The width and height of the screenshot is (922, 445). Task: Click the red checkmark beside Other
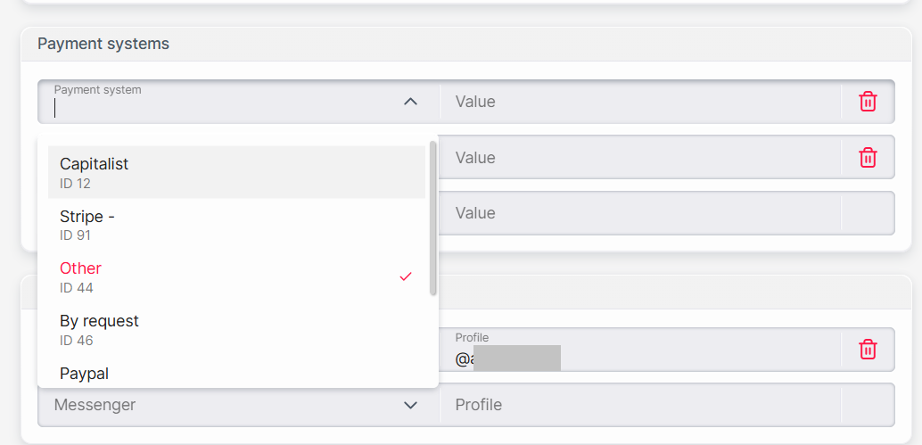click(x=405, y=276)
